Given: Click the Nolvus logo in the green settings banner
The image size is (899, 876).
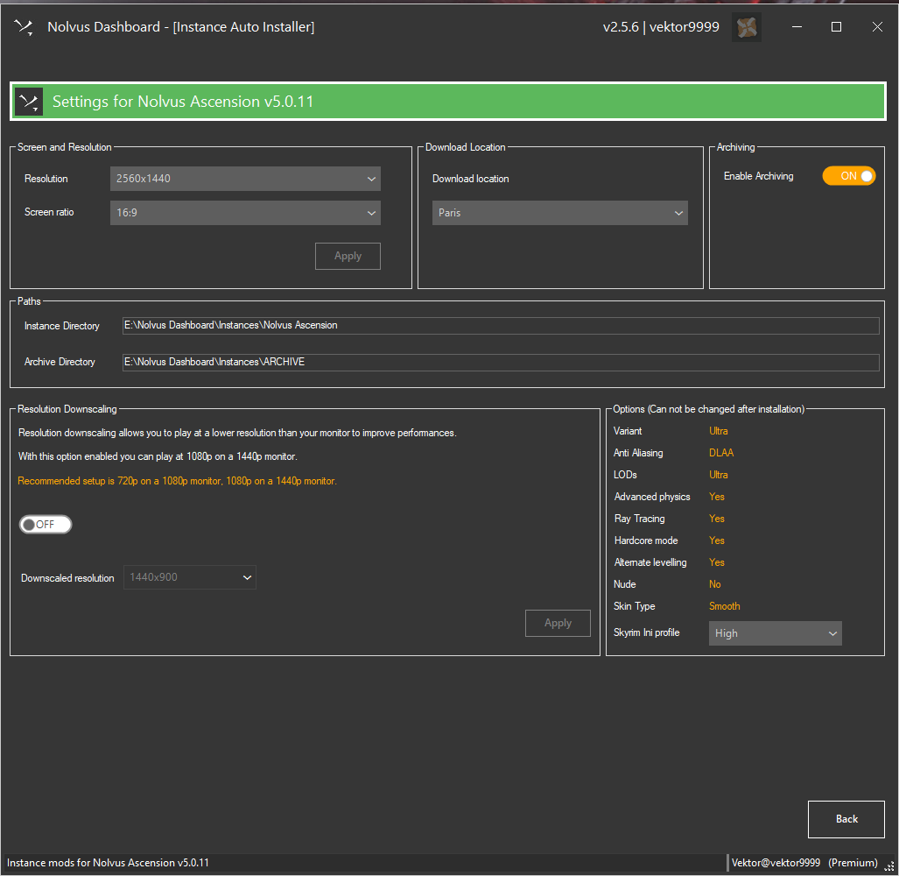Looking at the screenshot, I should tap(29, 102).
